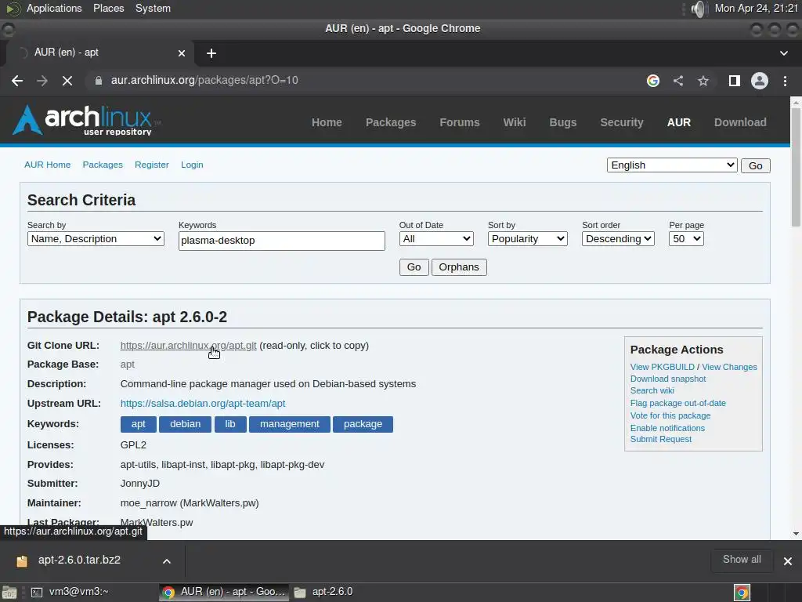Click the package keyword tag
This screenshot has height=602, width=802.
point(363,424)
